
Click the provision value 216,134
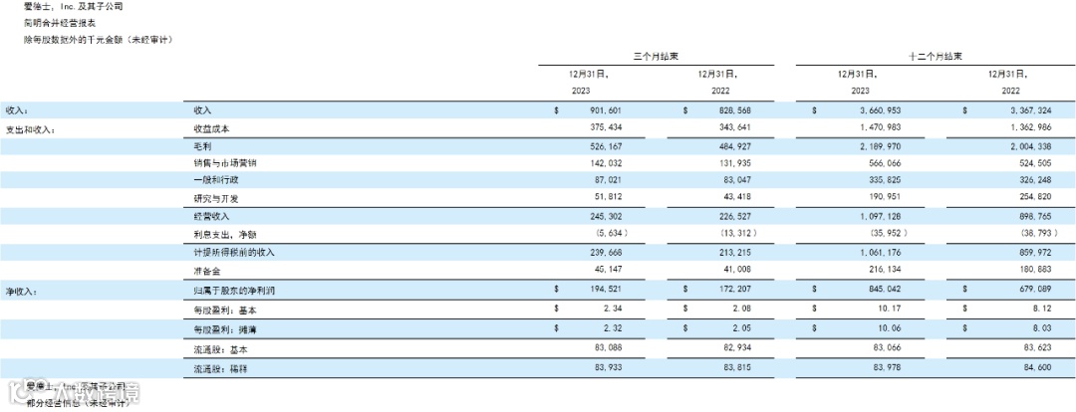click(x=885, y=270)
